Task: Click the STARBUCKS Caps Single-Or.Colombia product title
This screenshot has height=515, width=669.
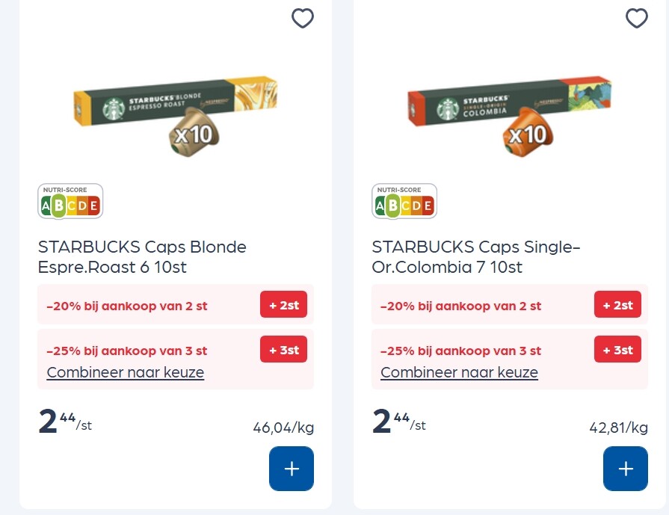Action: pos(476,256)
